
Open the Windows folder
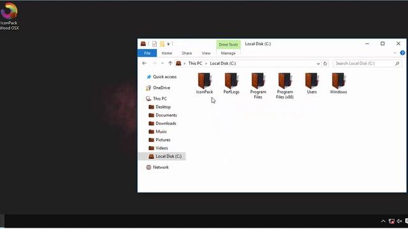click(x=339, y=83)
